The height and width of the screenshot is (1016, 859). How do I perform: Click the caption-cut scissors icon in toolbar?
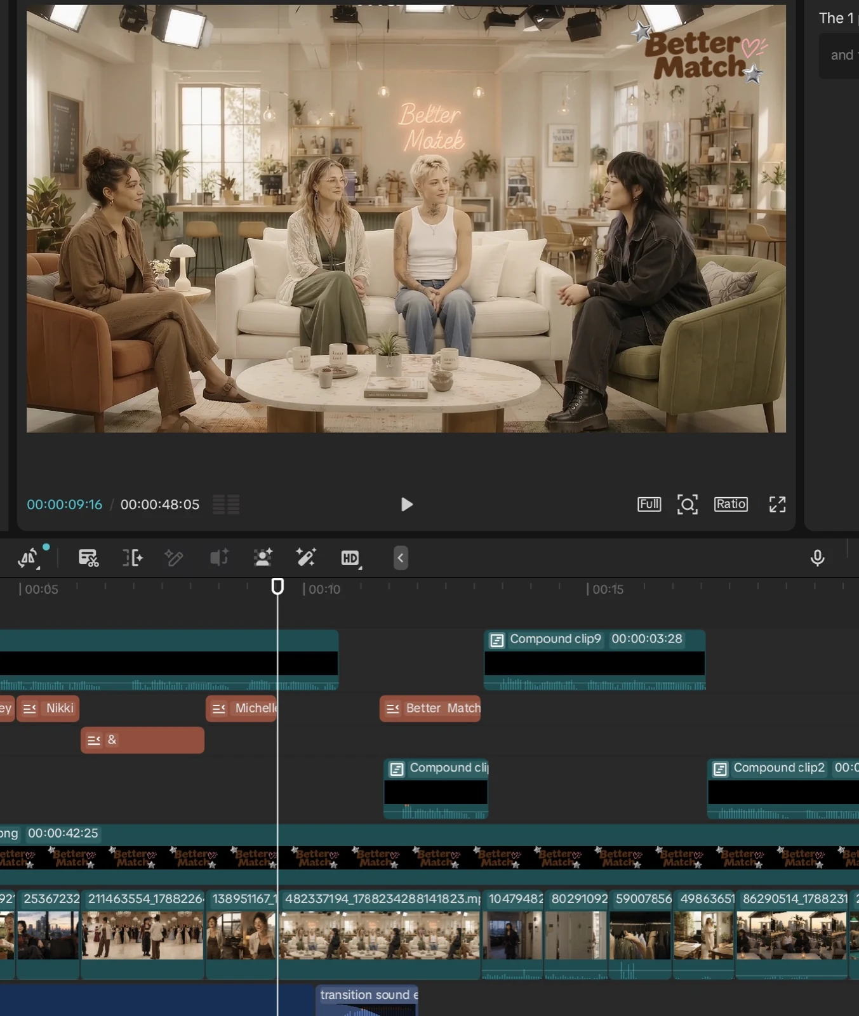pyautogui.click(x=88, y=558)
